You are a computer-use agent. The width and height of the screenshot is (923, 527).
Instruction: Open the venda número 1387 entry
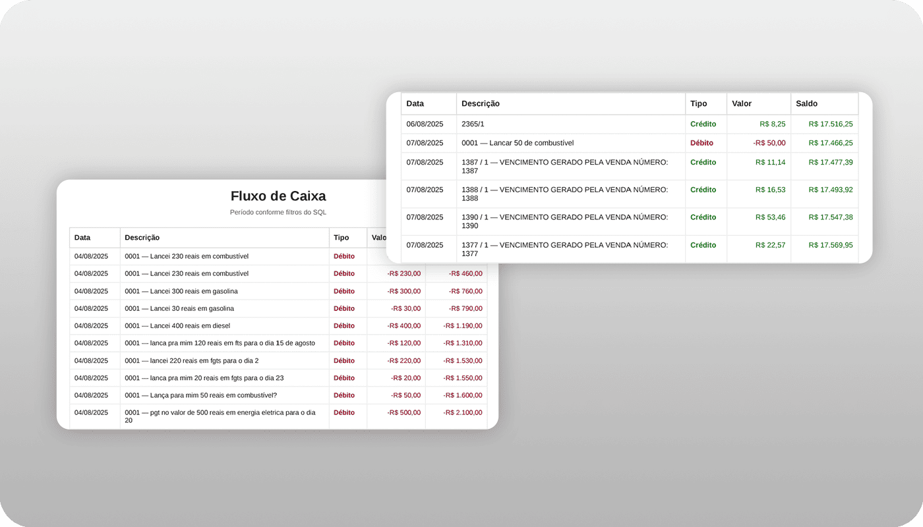[x=564, y=166]
